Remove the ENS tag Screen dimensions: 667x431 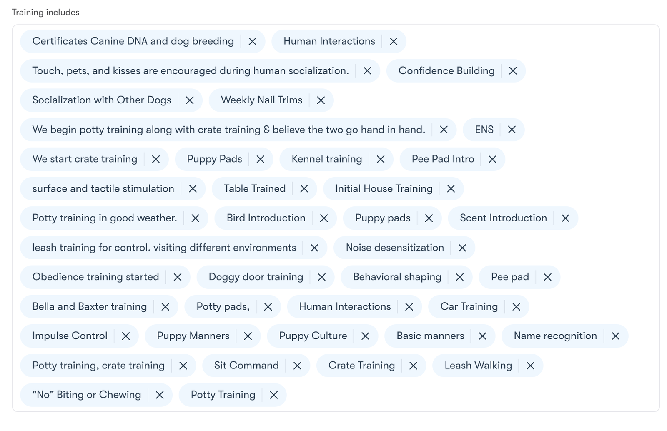click(512, 130)
